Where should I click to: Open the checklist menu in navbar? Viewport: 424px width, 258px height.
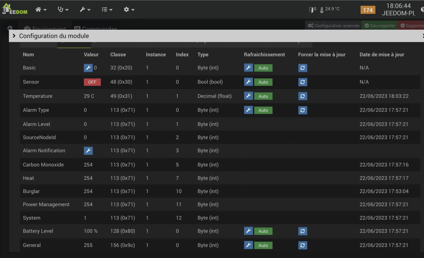click(107, 10)
